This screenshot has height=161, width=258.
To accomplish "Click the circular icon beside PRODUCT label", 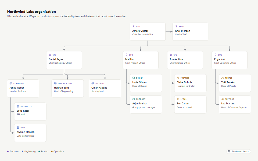I will pyautogui.click(x=134, y=99).
